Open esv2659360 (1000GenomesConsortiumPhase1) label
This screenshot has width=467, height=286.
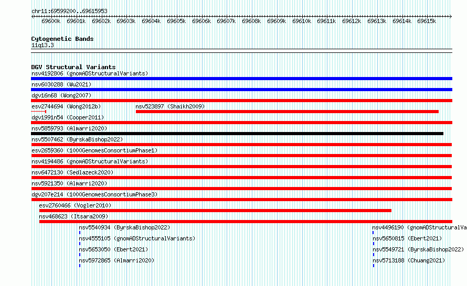[x=94, y=150]
